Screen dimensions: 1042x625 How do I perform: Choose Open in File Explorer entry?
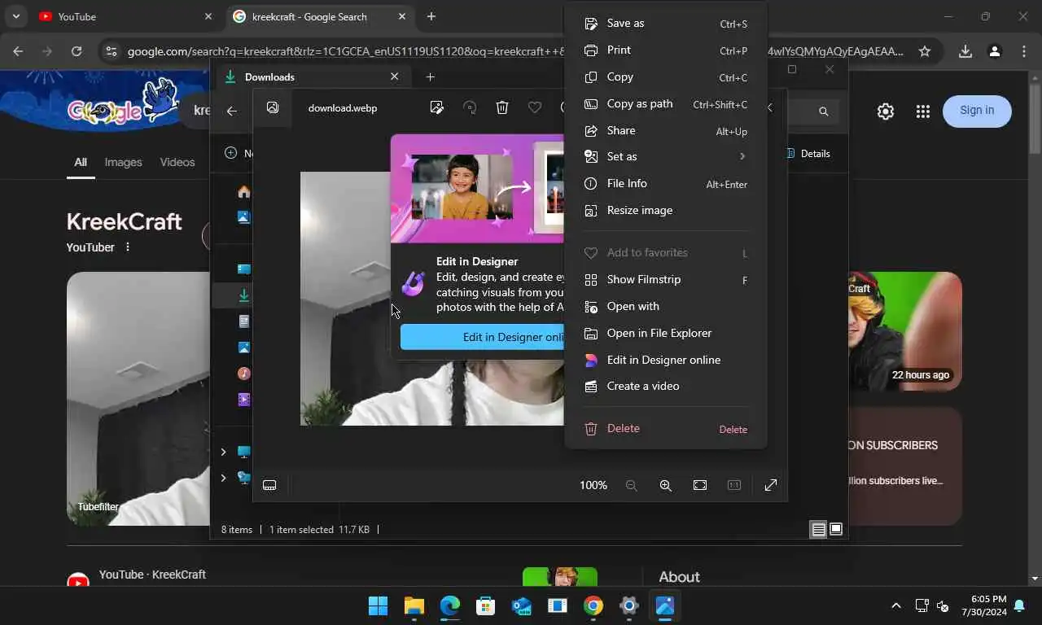pyautogui.click(x=665, y=334)
